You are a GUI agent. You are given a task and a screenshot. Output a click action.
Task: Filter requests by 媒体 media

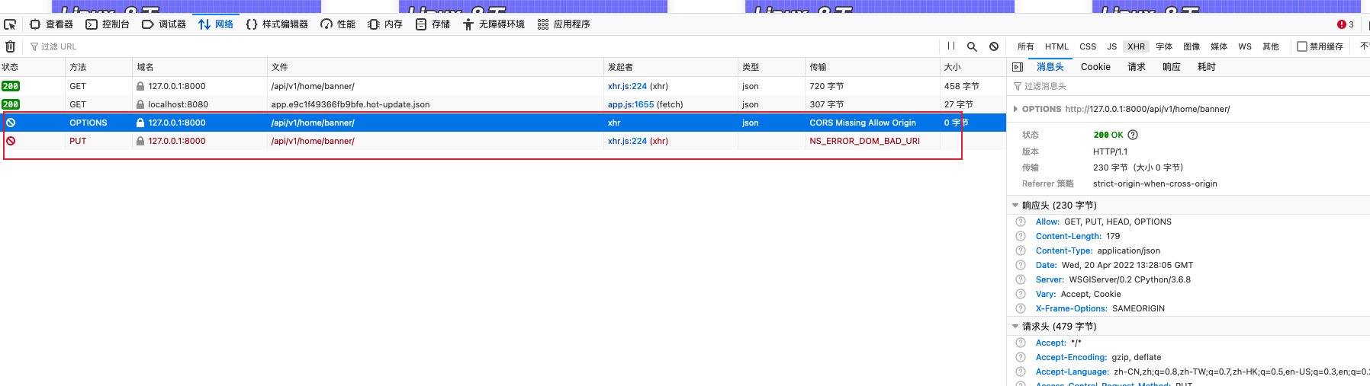click(x=1219, y=46)
